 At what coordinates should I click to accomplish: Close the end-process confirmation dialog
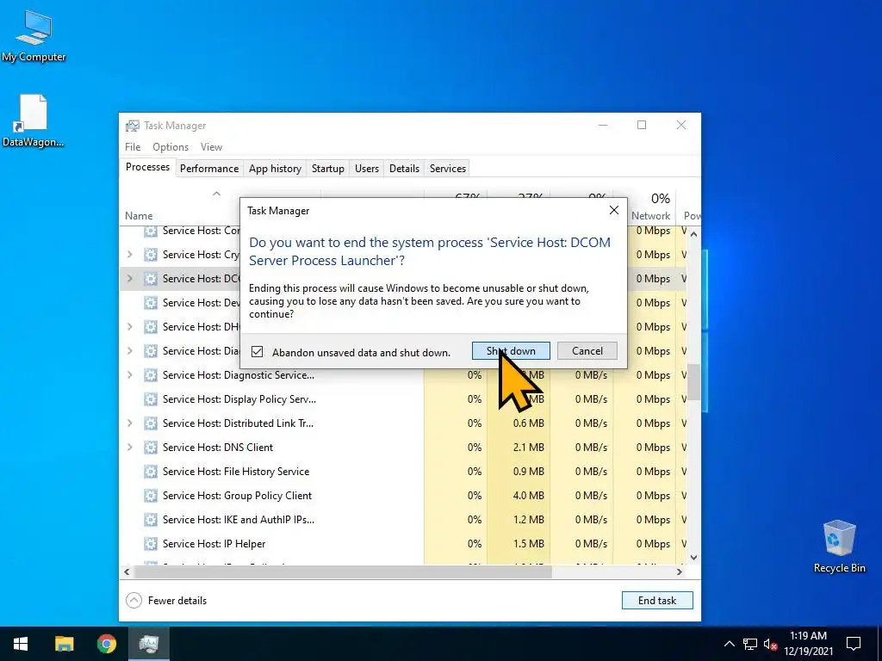pyautogui.click(x=613, y=210)
